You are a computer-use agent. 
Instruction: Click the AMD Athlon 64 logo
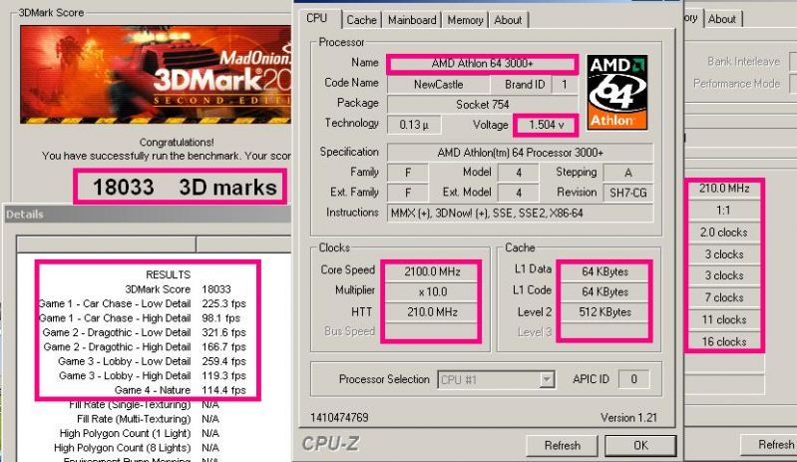point(617,92)
